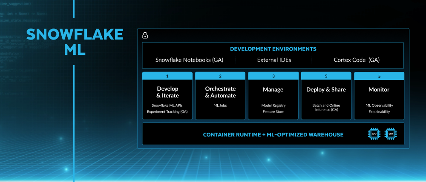Open Model Registry under Manage

[273, 105]
